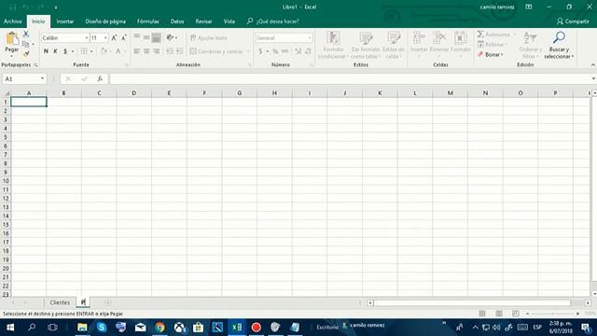
Task: Click the insert function fx icon
Action: [x=100, y=78]
